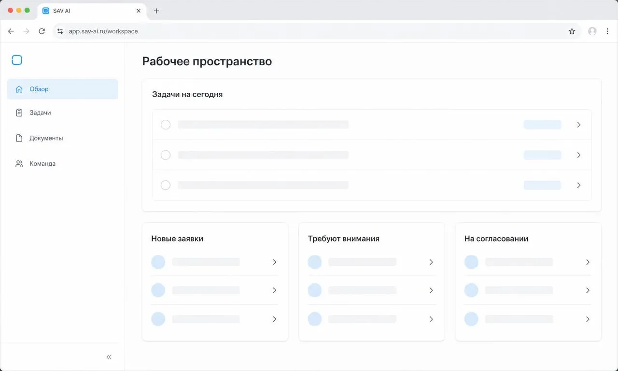Click the people icon next to Команда
Image resolution: width=618 pixels, height=371 pixels.
click(19, 164)
